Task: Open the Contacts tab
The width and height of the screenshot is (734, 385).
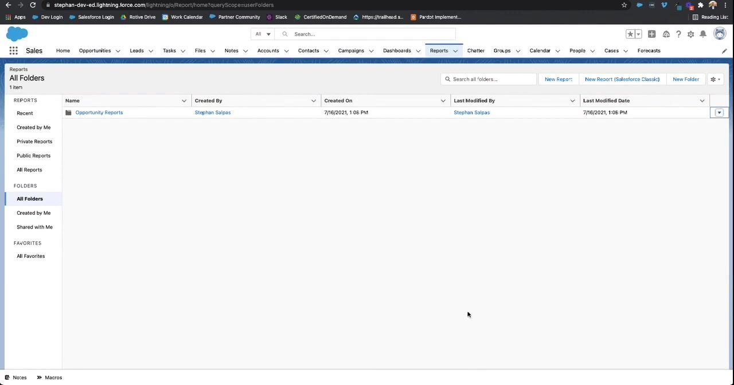Action: point(309,50)
